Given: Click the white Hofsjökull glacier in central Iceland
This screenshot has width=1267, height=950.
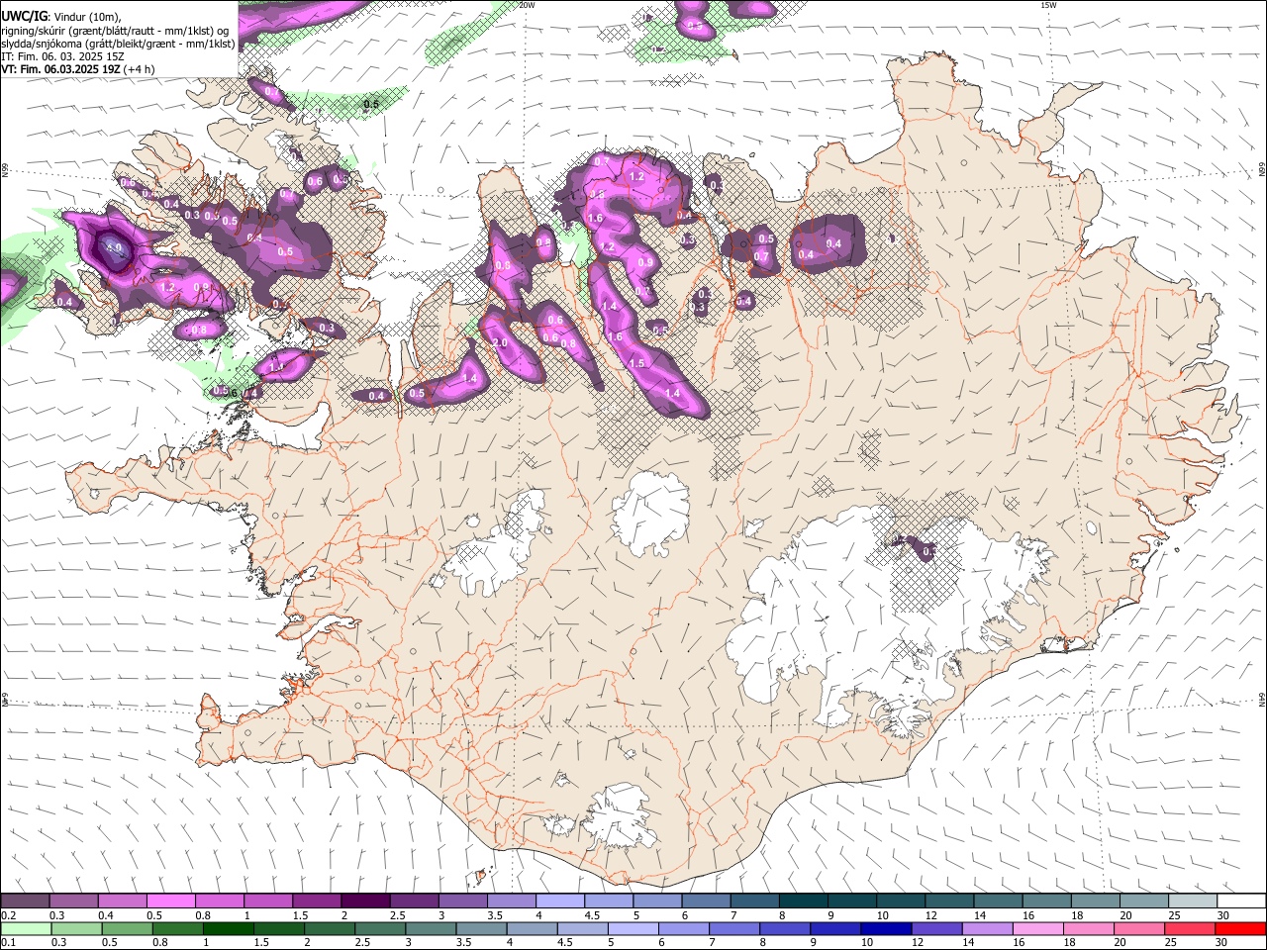Looking at the screenshot, I should click(651, 513).
